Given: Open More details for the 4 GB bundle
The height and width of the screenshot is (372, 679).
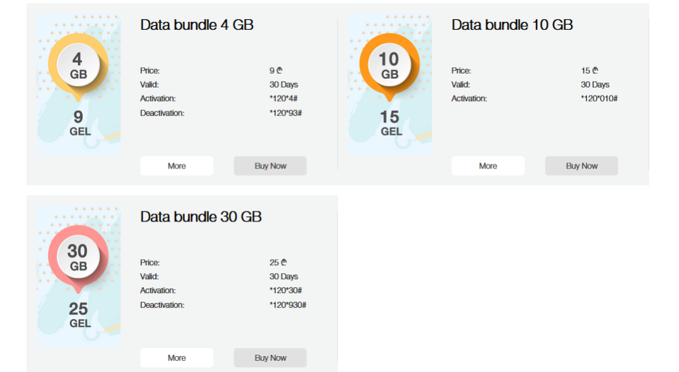Looking at the screenshot, I should 176,166.
